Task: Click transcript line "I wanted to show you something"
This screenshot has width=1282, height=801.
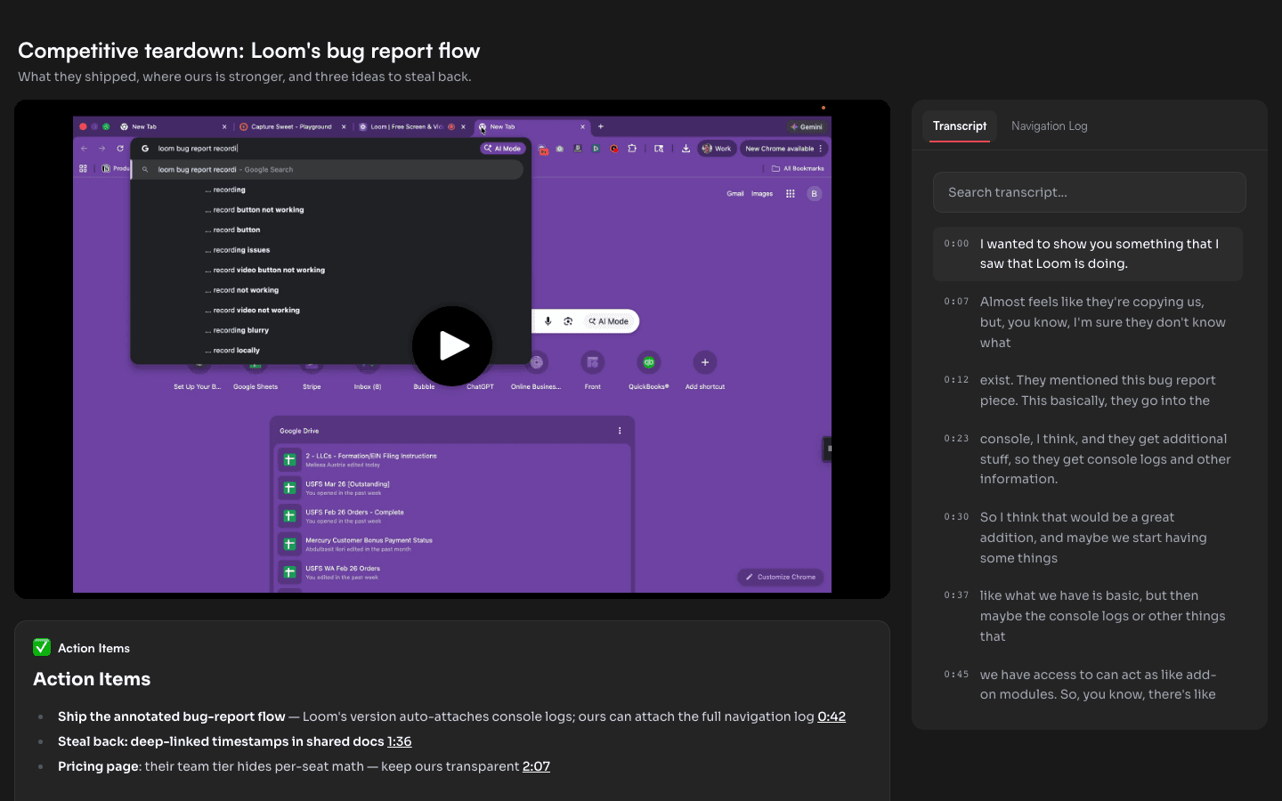Action: click(x=1088, y=254)
